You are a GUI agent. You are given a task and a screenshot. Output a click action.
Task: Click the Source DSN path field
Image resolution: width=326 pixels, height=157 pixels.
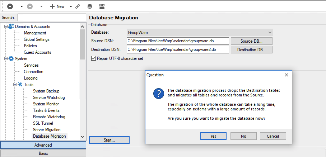pos(178,41)
